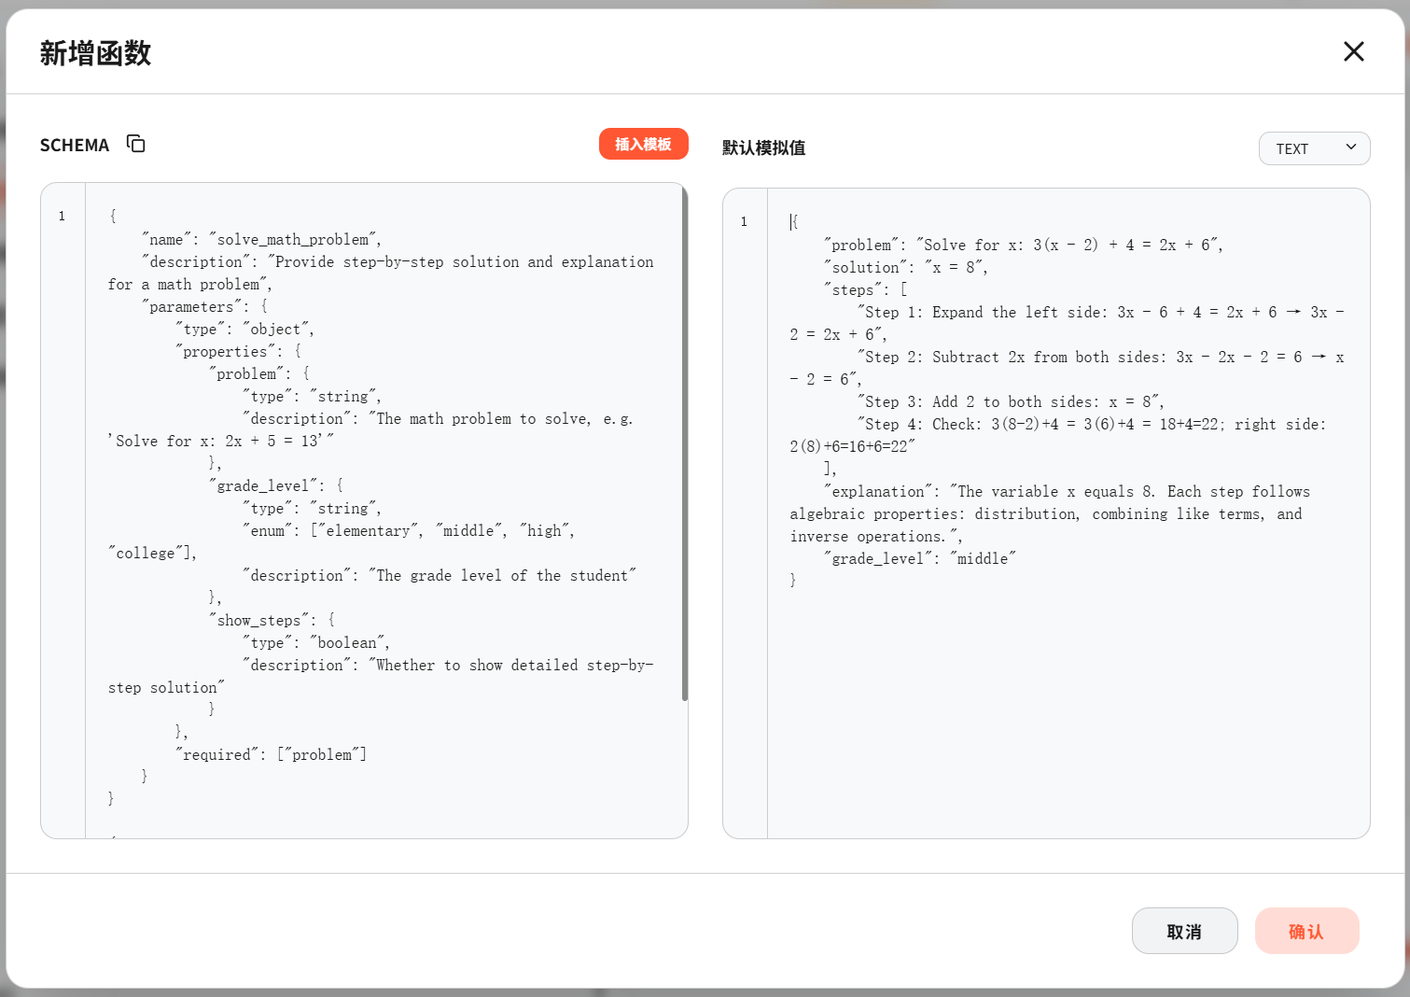Click the 插入模板 button
Image resolution: width=1410 pixels, height=997 pixels.
(x=643, y=144)
